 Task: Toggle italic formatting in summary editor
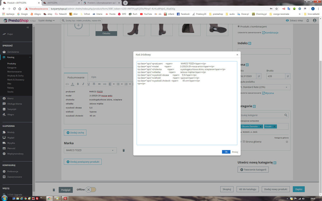click(83, 84)
